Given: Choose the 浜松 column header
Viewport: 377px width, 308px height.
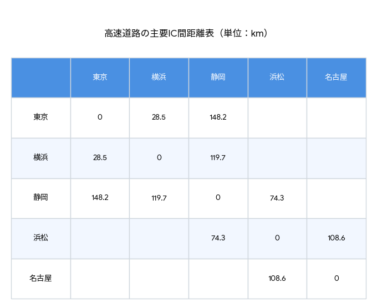Looking at the screenshot, I should click(277, 78).
